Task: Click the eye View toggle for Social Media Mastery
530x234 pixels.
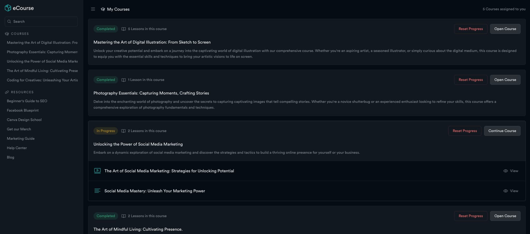Action: click(511, 191)
